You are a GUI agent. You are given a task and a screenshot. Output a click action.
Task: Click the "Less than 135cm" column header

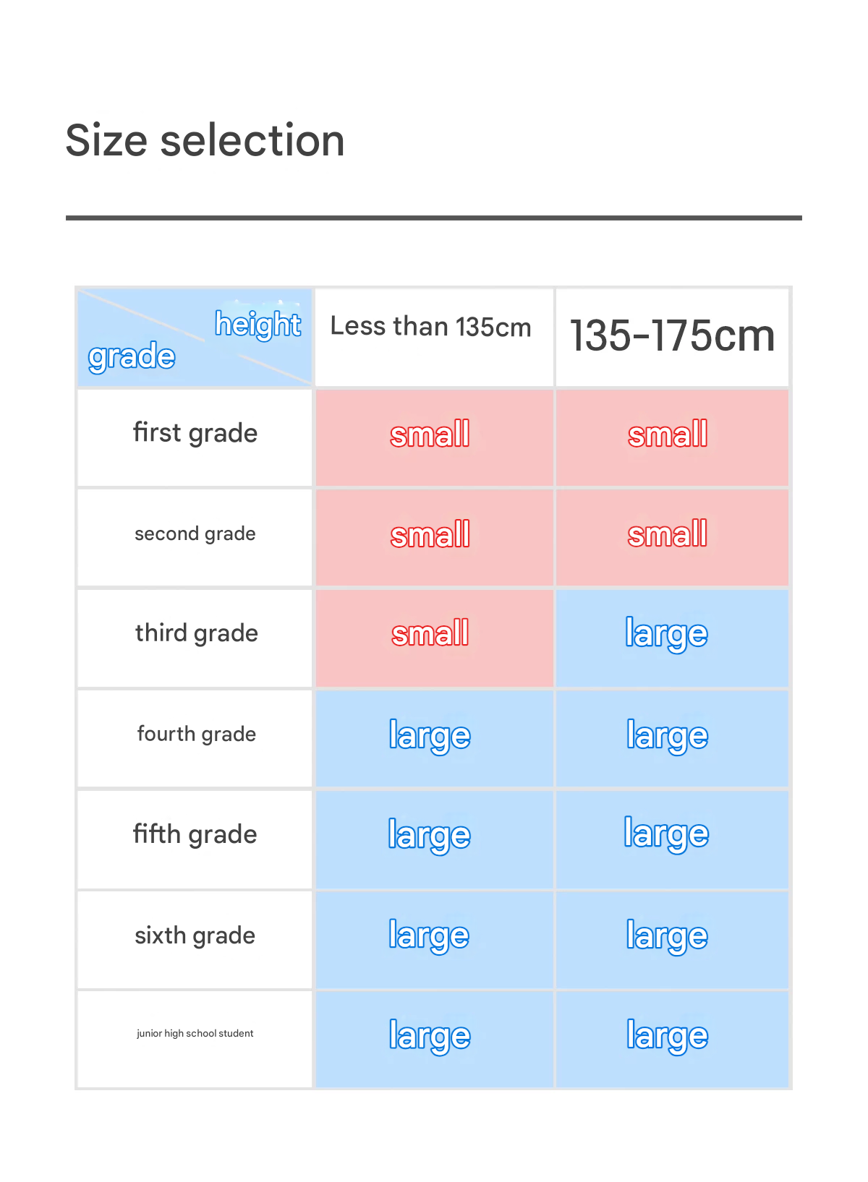point(431,327)
